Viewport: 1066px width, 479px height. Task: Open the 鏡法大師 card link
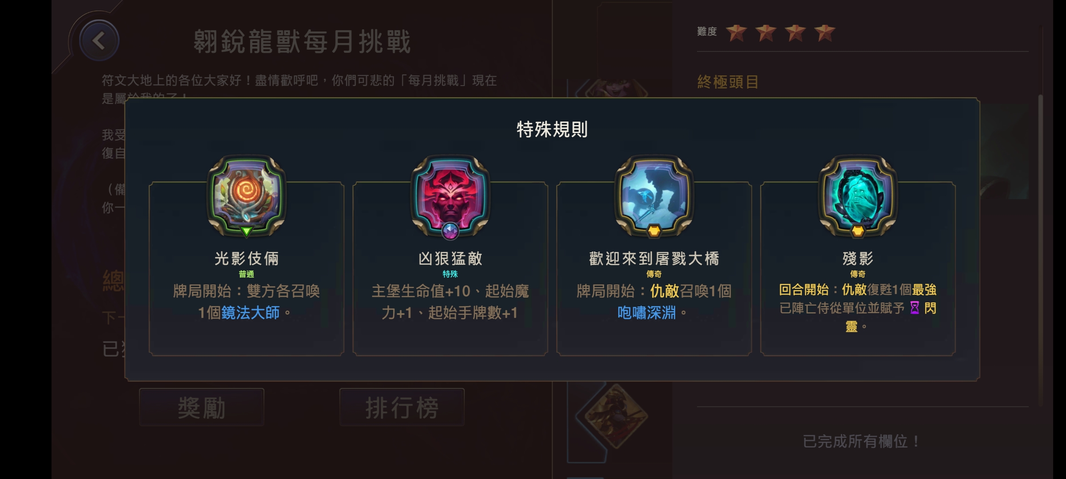point(251,313)
